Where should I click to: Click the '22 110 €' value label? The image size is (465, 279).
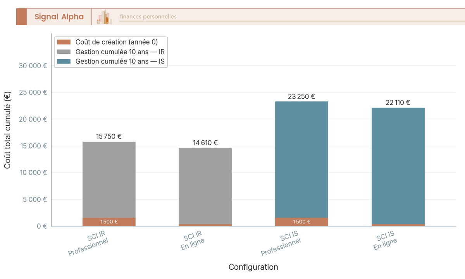[x=398, y=103]
